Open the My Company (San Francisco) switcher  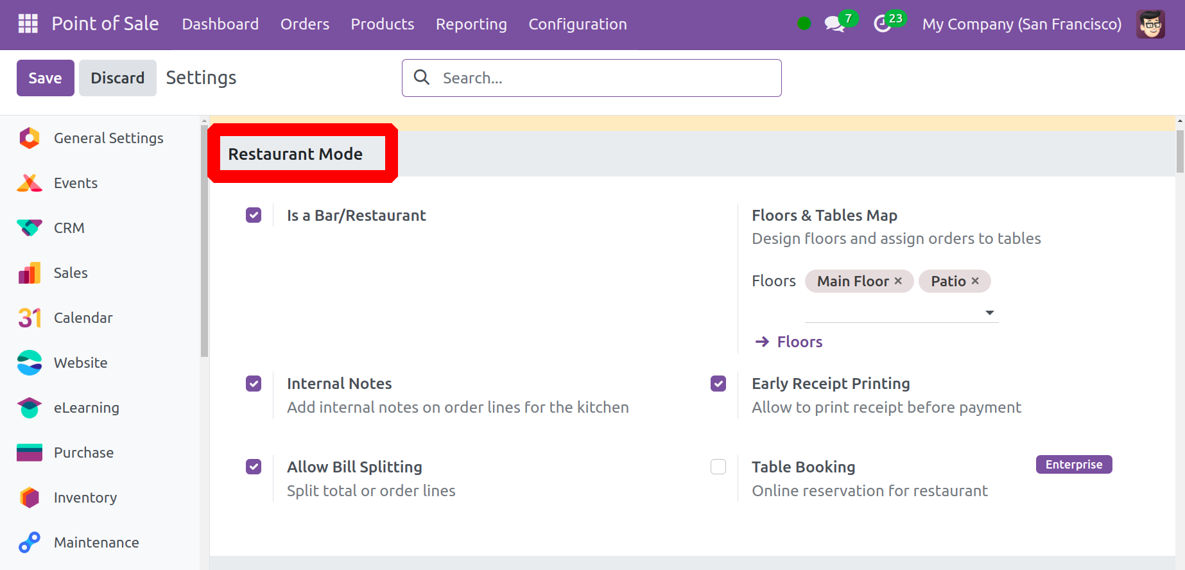[1022, 24]
